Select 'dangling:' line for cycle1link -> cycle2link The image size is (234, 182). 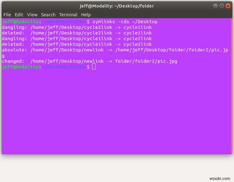pos(77,39)
